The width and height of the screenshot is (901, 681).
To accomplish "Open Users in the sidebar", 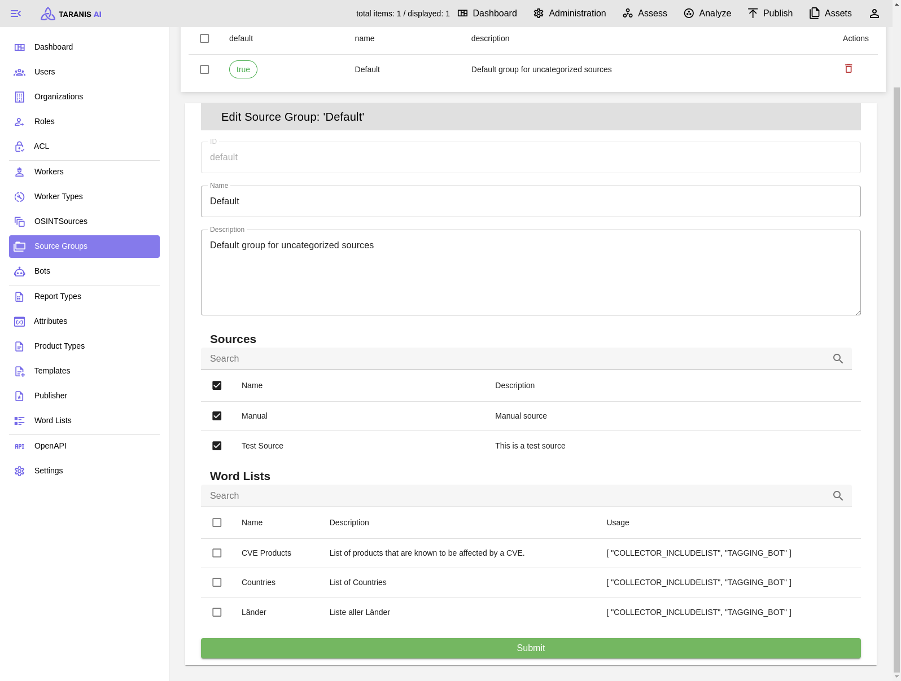I will (85, 72).
